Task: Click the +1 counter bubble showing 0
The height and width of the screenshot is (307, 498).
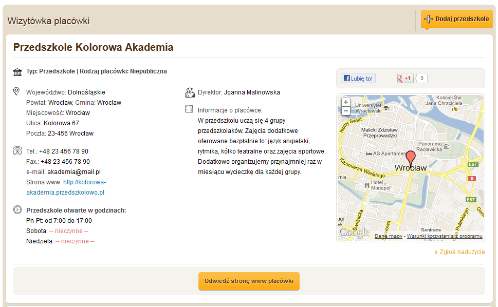Action: point(422,79)
